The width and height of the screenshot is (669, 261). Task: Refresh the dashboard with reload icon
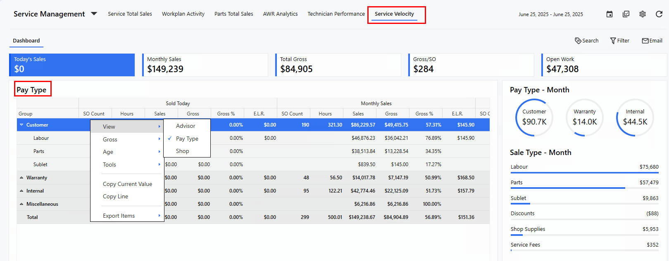[659, 14]
